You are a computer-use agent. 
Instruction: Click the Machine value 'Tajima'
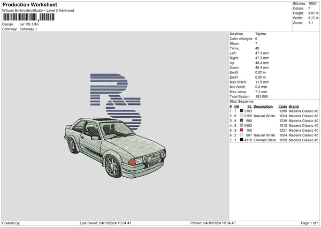coord(261,34)
